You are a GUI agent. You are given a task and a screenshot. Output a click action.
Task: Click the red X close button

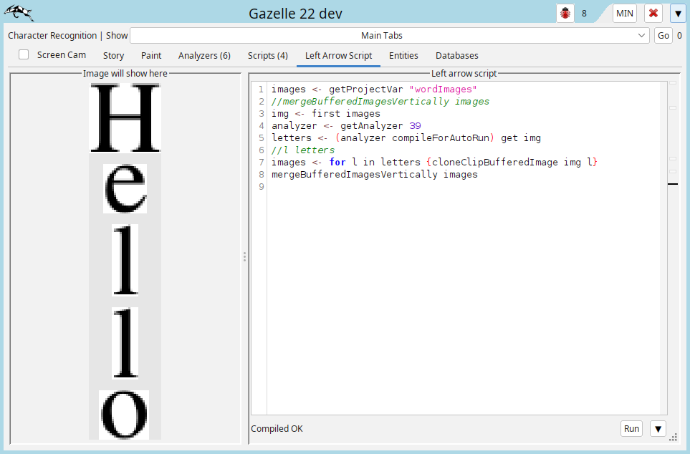click(x=653, y=14)
